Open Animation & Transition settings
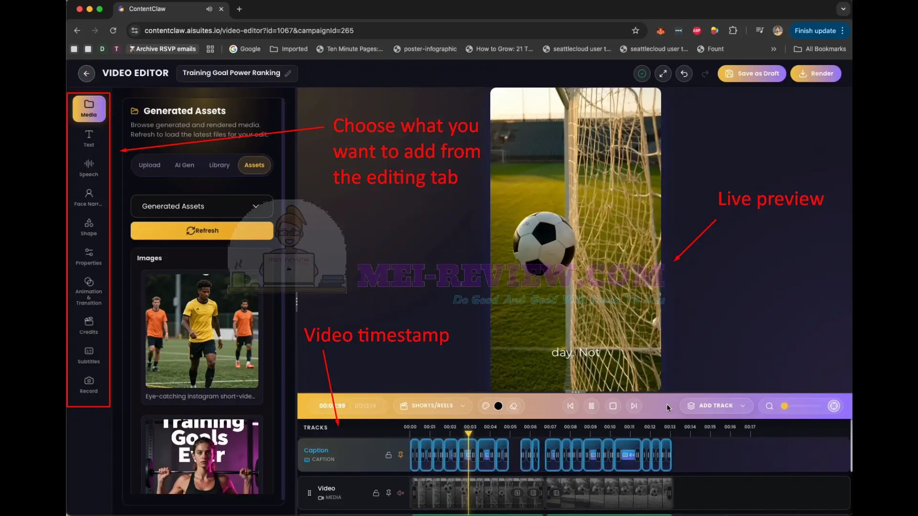918x516 pixels. [88, 291]
